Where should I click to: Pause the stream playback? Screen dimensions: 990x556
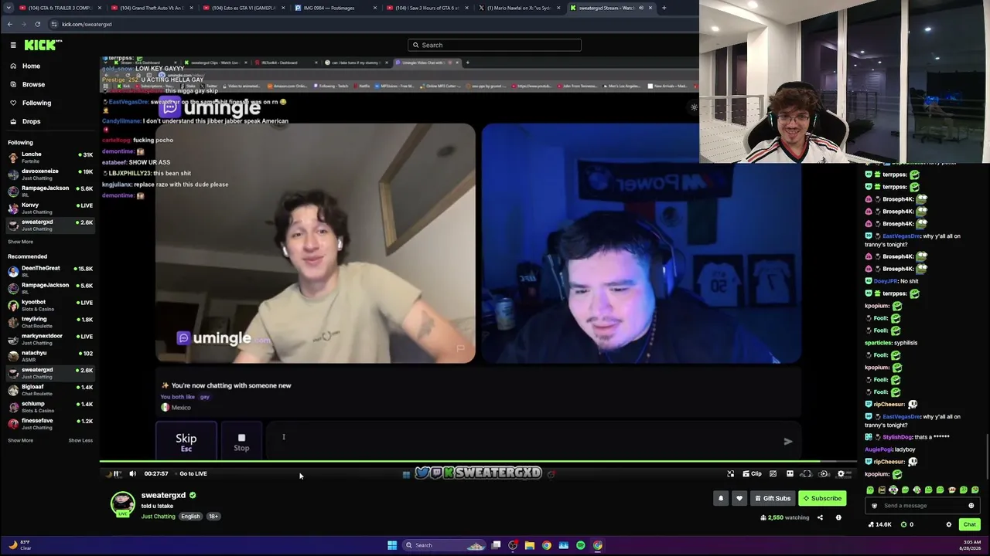coord(117,473)
